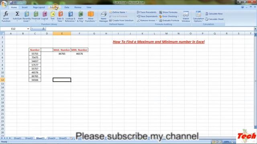Open the Watch Window
The width and height of the screenshot is (257, 144).
click(186, 16)
